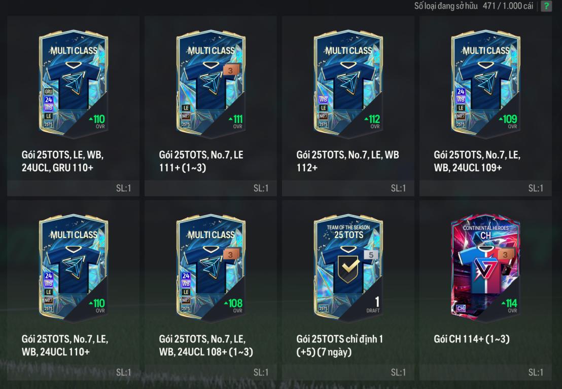Click the 'Gói 25TOTS, No.7, LE, WB 112+' label

347,161
